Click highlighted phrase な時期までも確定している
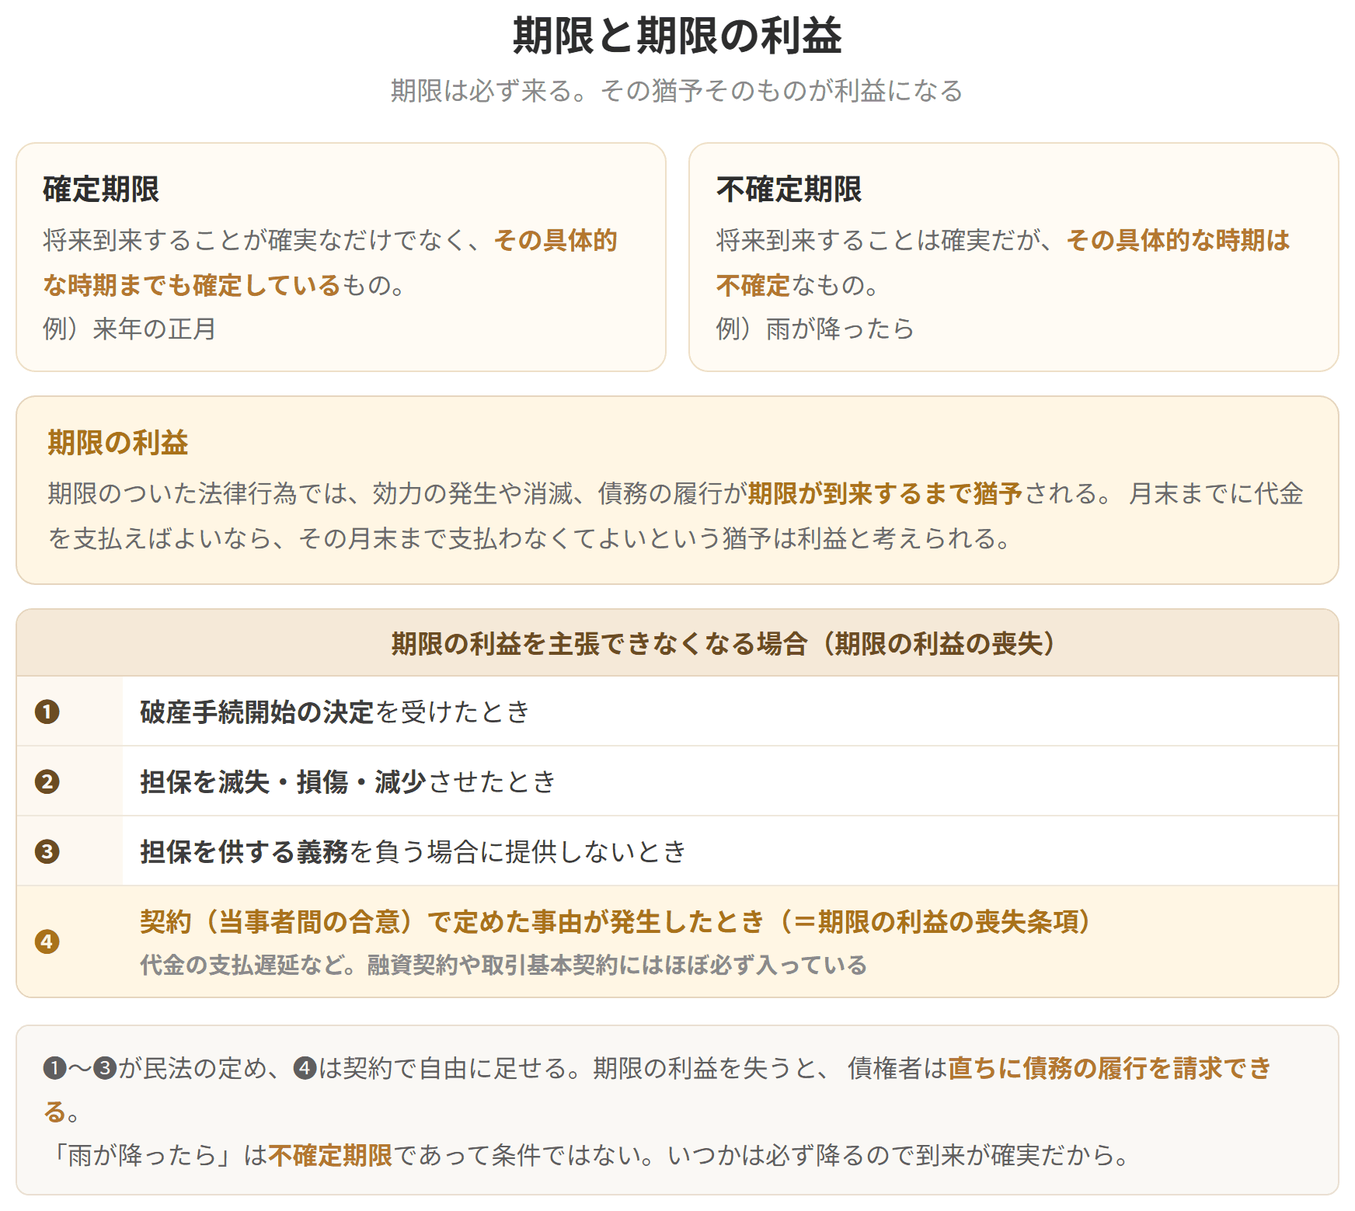The height and width of the screenshot is (1211, 1355). [x=192, y=285]
